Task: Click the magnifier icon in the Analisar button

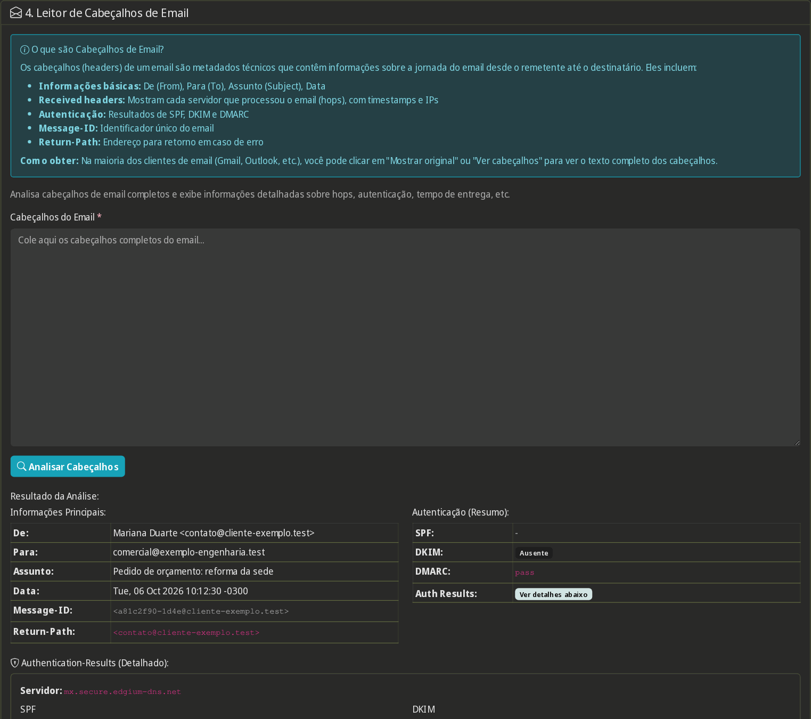Action: click(x=22, y=467)
